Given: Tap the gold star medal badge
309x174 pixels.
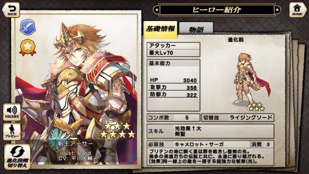Looking at the screenshot, I should [27, 48].
